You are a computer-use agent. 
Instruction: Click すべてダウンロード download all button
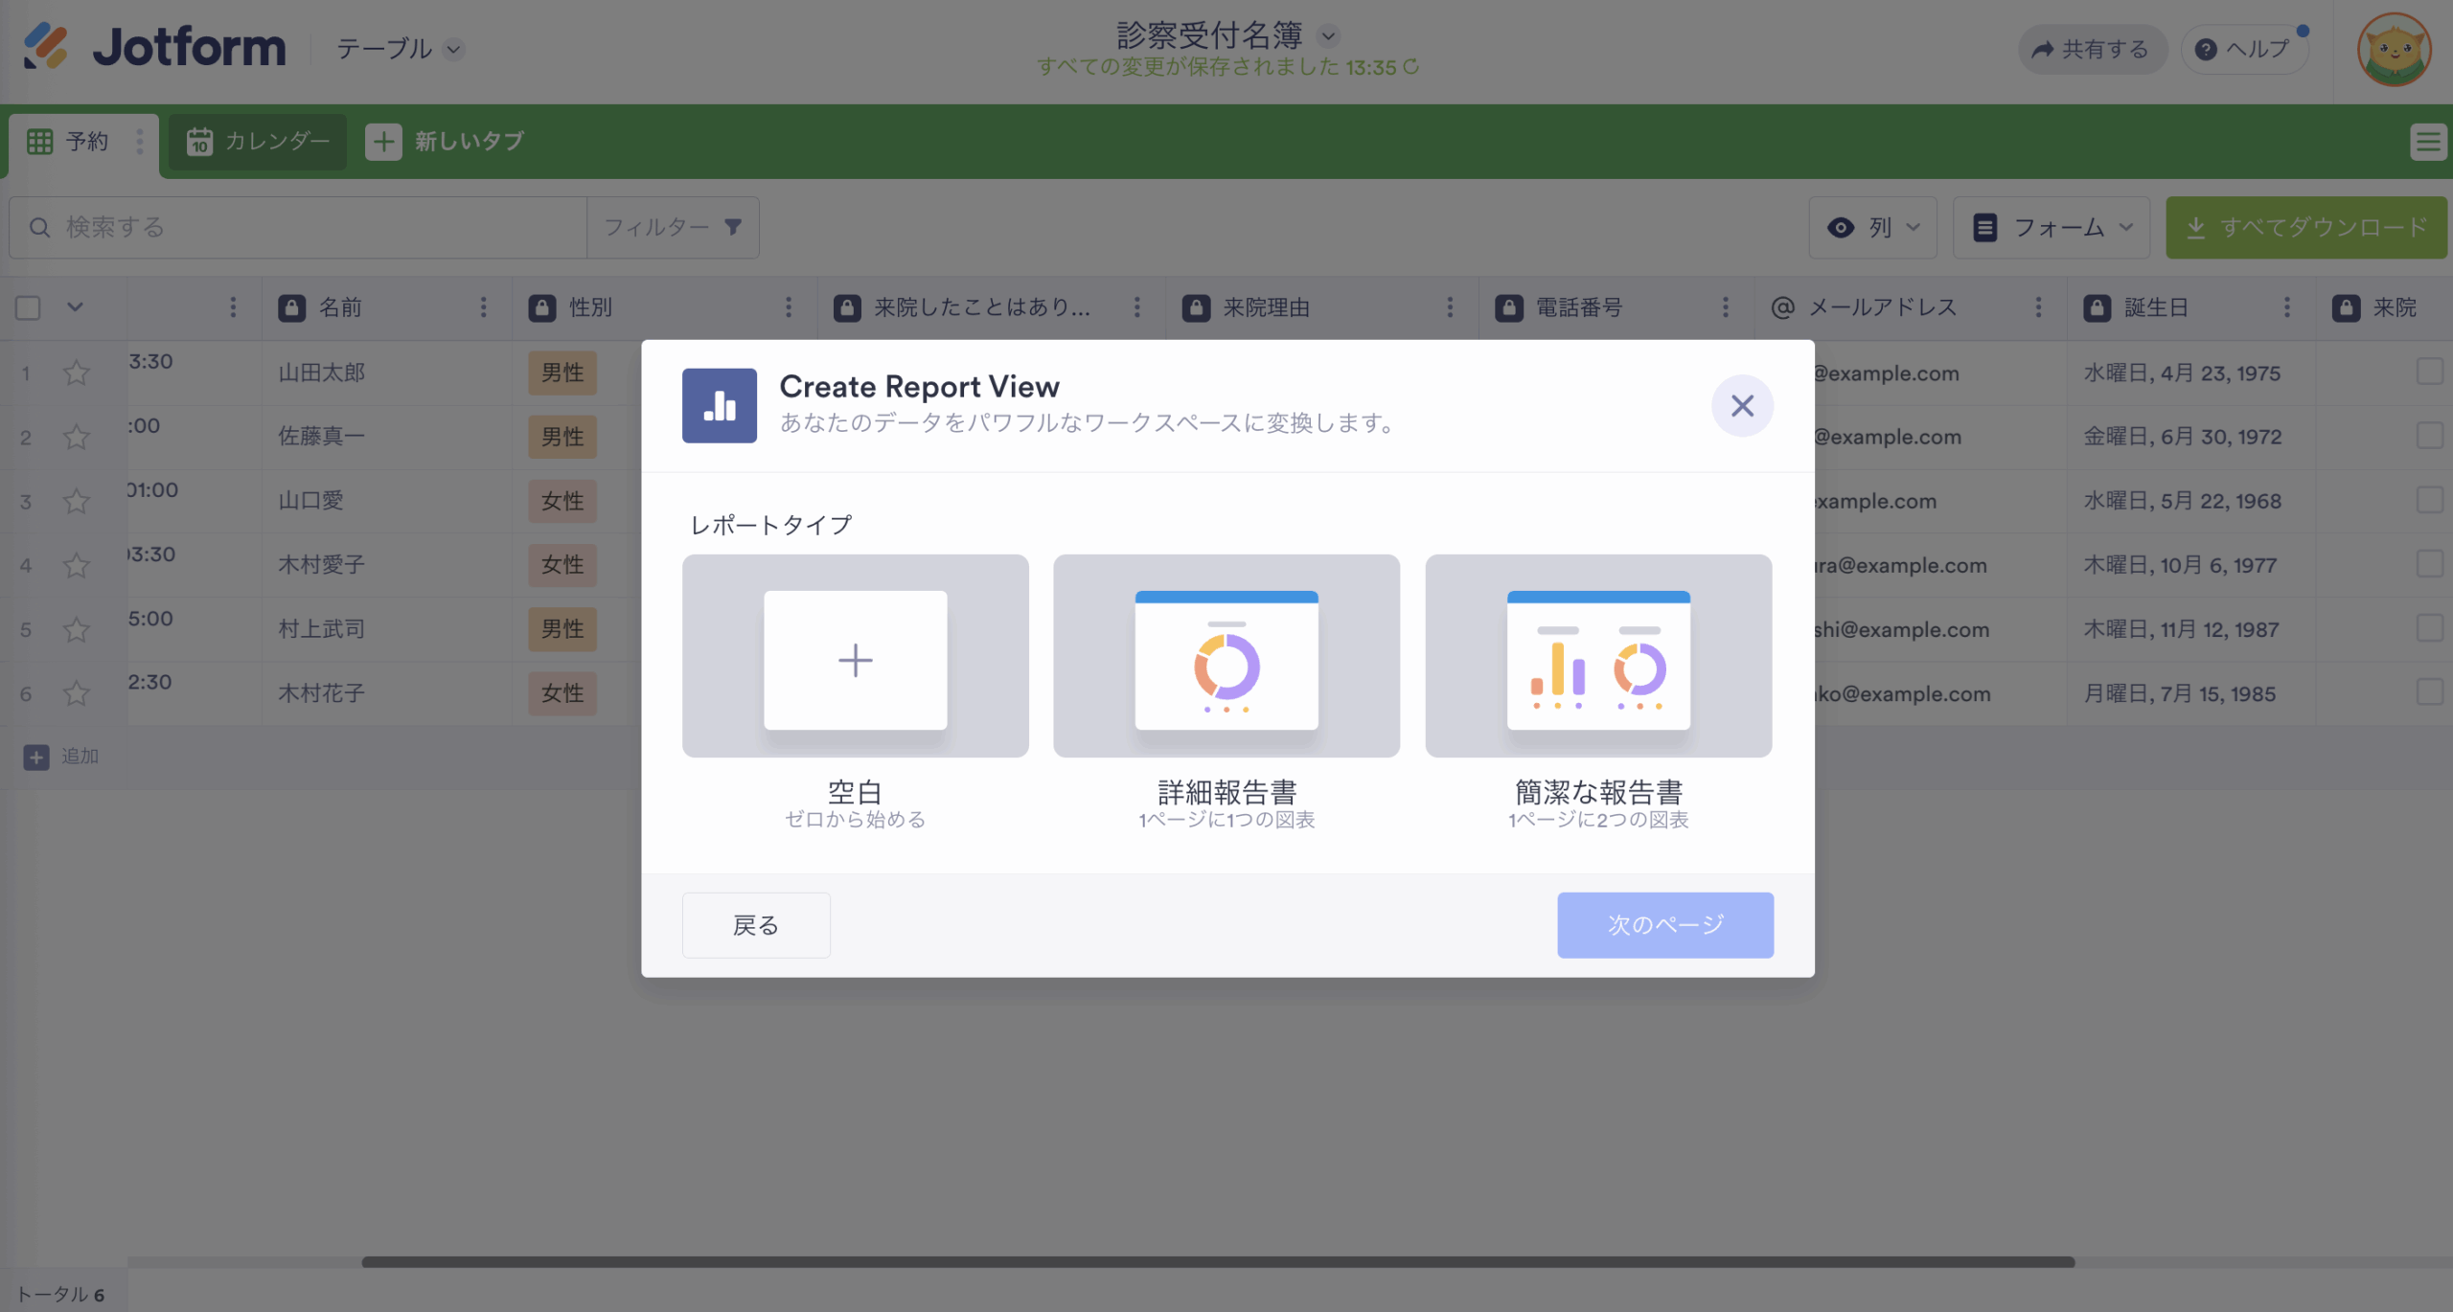click(x=2306, y=228)
